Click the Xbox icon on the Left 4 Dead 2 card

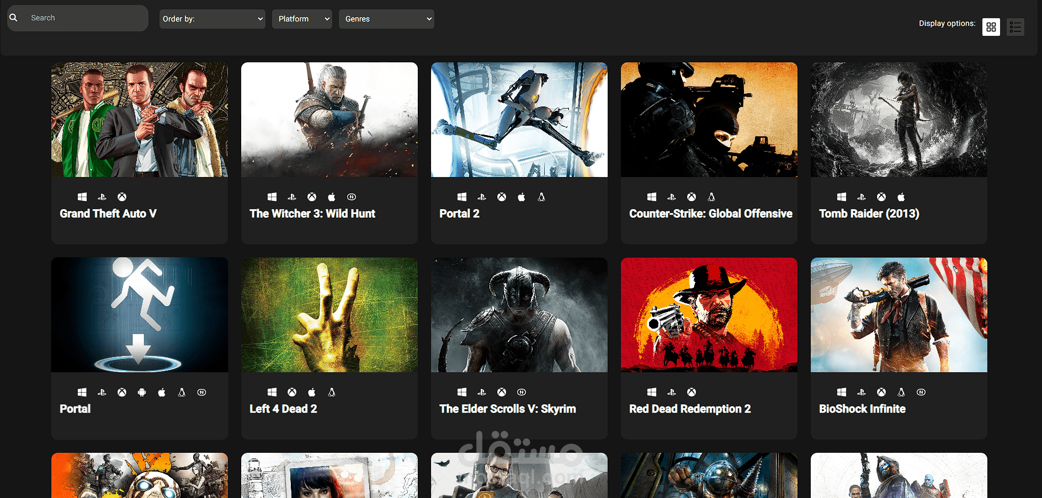(292, 392)
